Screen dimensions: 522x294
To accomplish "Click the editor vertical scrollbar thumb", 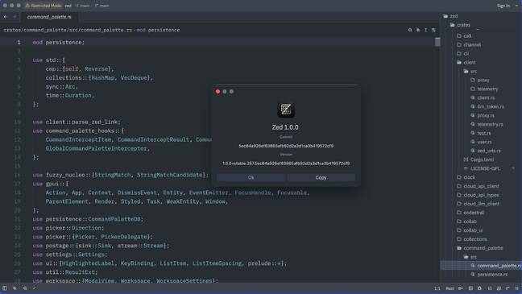I will pos(437,42).
